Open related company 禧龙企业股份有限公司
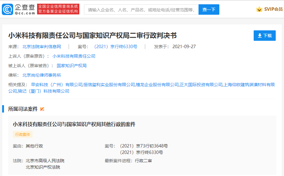Image resolution: width=284 pixels, height=176 pixels. (157, 85)
